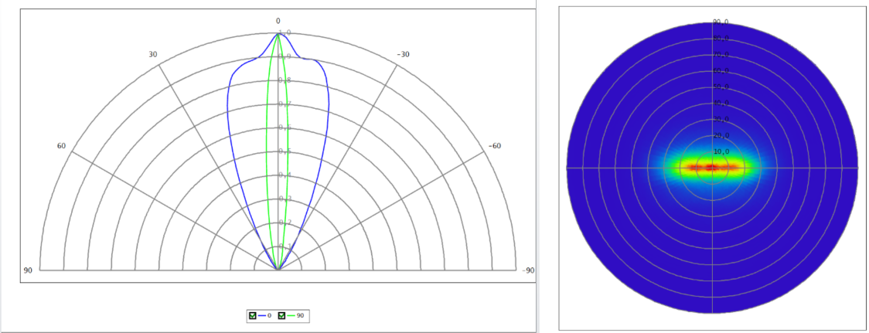The image size is (869, 333).
Task: Click the red hotspot at heatmap center
Action: pos(712,167)
